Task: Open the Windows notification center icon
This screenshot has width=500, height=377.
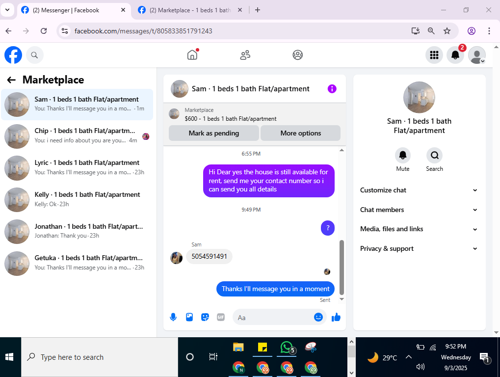Action: point(484,358)
